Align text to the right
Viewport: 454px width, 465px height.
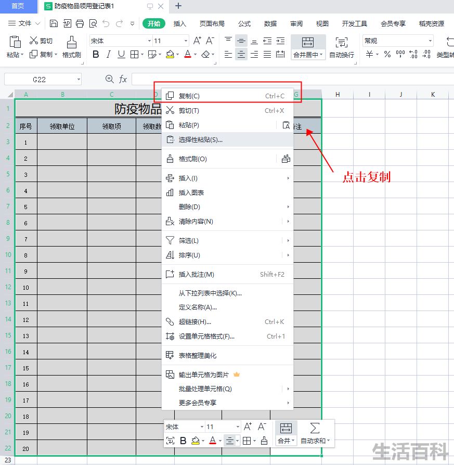click(x=254, y=54)
